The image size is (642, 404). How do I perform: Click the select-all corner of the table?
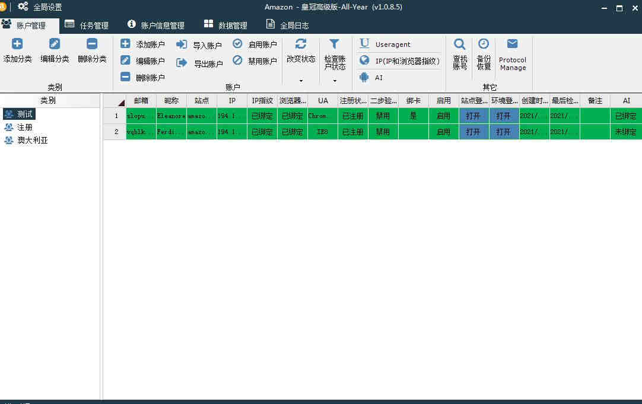115,101
